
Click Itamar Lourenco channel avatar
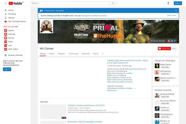(157, 79)
